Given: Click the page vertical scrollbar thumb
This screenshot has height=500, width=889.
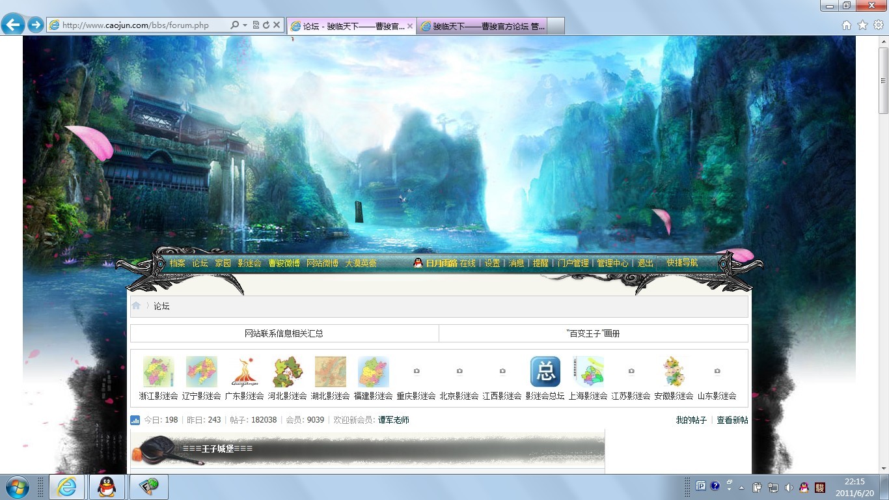Looking at the screenshot, I should (x=883, y=78).
